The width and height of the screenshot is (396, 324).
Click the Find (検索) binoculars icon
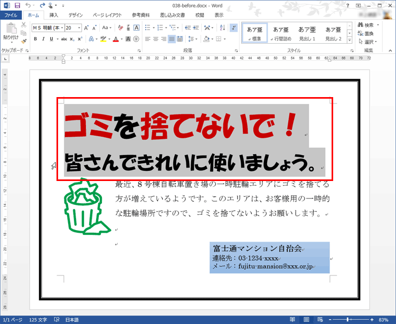[x=360, y=25]
